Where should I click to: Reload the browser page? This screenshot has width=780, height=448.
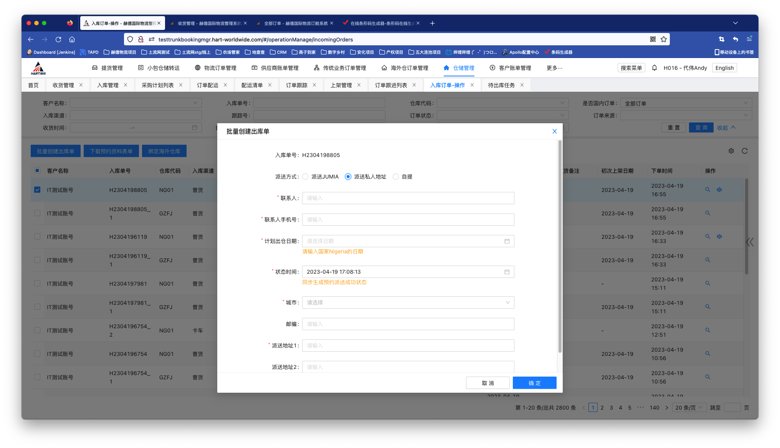pos(58,40)
